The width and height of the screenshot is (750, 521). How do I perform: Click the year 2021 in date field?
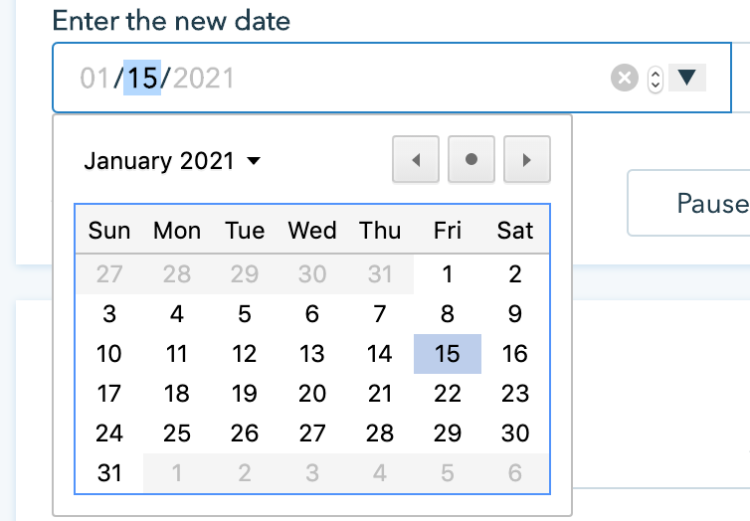pyautogui.click(x=204, y=78)
